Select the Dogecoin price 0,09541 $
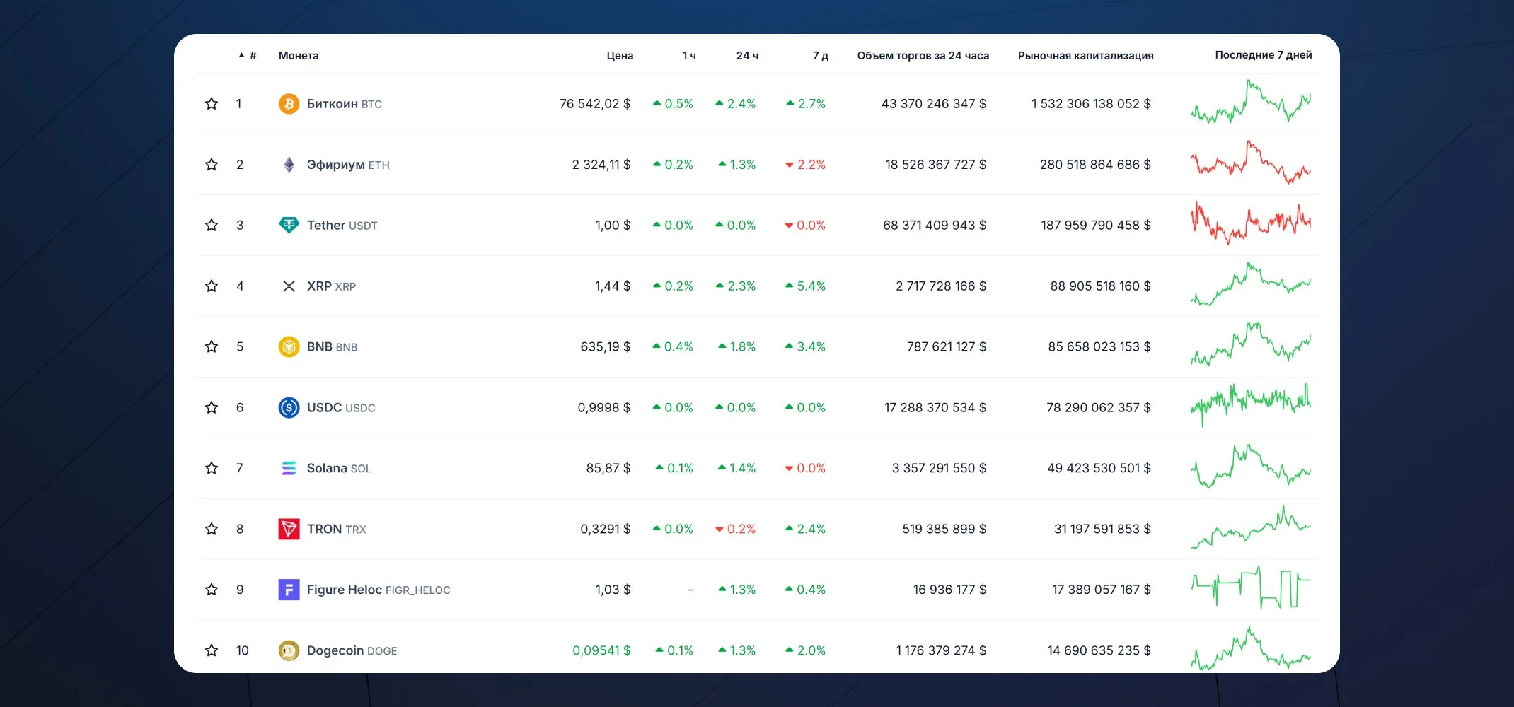The image size is (1514, 707). point(601,650)
